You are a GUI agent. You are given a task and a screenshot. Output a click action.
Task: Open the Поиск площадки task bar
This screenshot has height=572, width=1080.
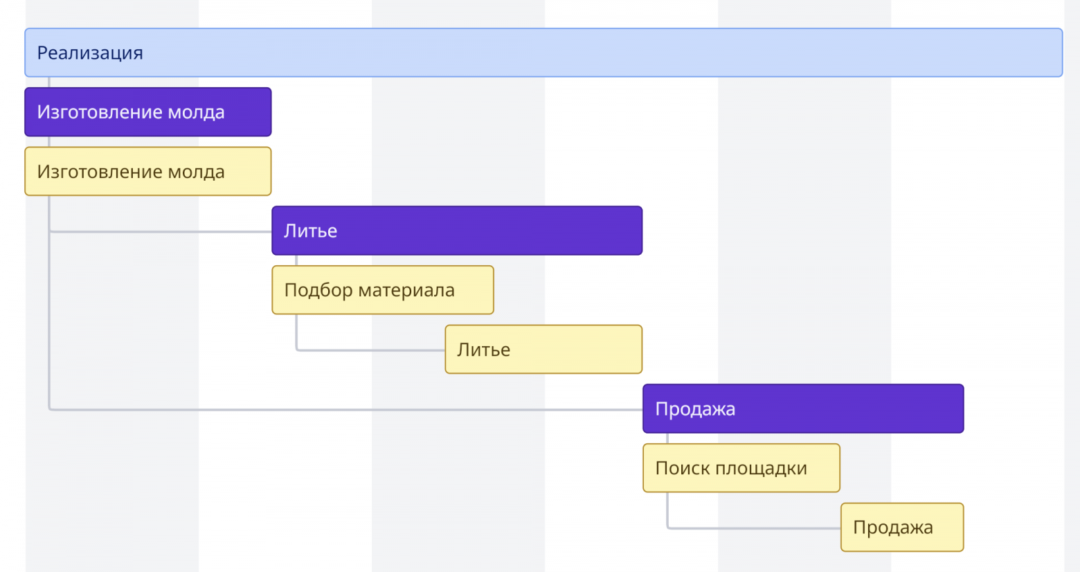[x=741, y=468]
